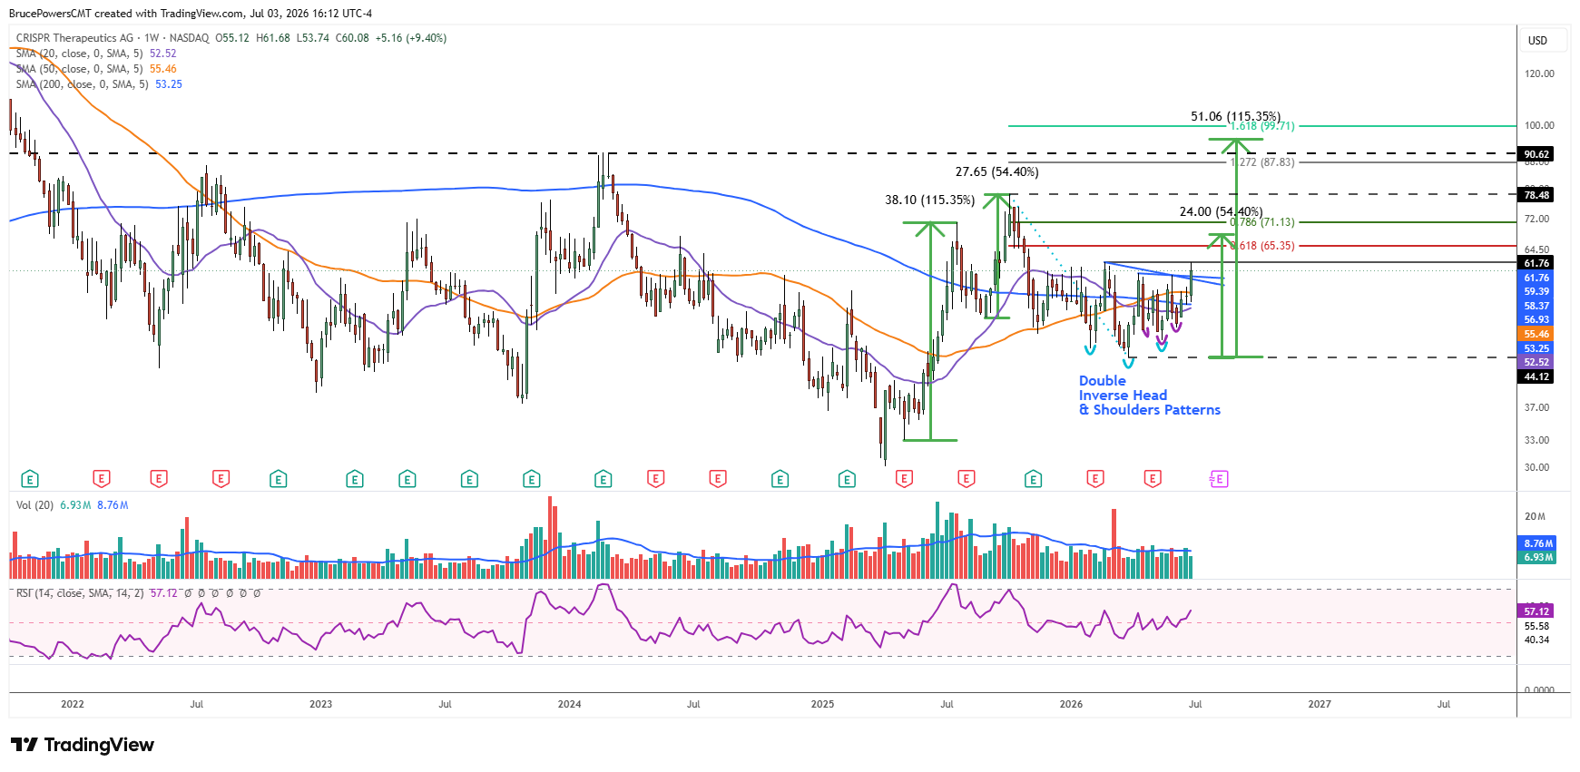Click the orange 55.46 SMA price tag
The image size is (1580, 772).
pyautogui.click(x=1536, y=334)
